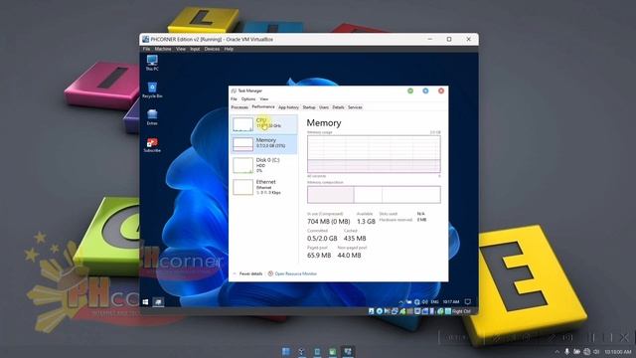Open the VirtualBox File menu

(x=146, y=49)
